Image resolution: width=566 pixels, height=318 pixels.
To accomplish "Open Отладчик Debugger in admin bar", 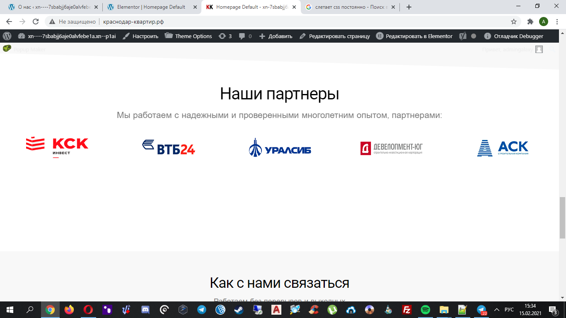I will click(513, 36).
